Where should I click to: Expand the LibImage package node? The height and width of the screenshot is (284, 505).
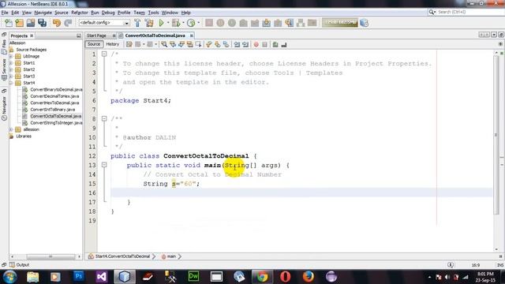pyautogui.click(x=11, y=56)
